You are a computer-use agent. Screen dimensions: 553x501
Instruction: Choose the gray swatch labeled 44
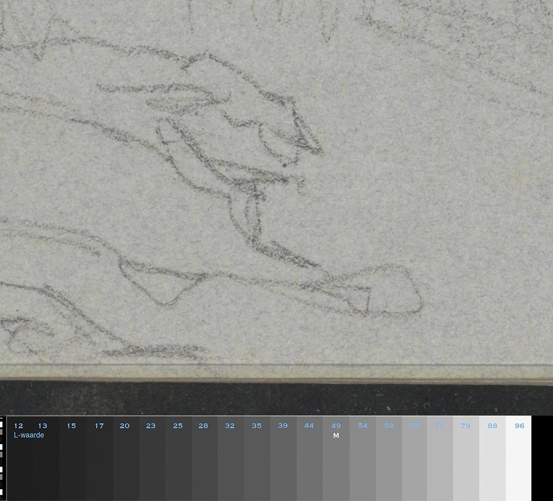[309, 459]
